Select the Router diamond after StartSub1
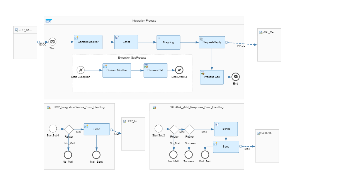338x195 pixels. coord(69,129)
